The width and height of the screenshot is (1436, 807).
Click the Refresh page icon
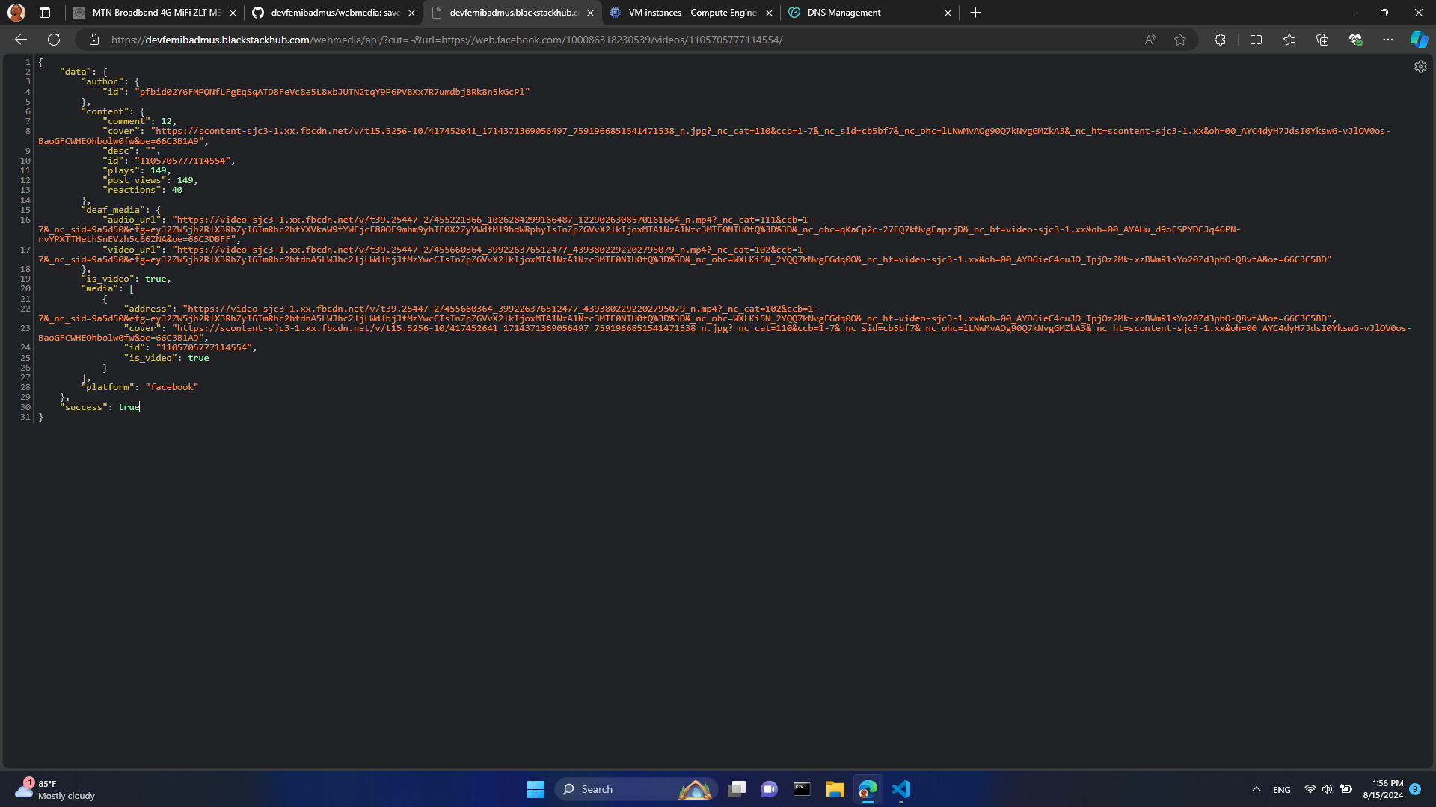click(54, 40)
